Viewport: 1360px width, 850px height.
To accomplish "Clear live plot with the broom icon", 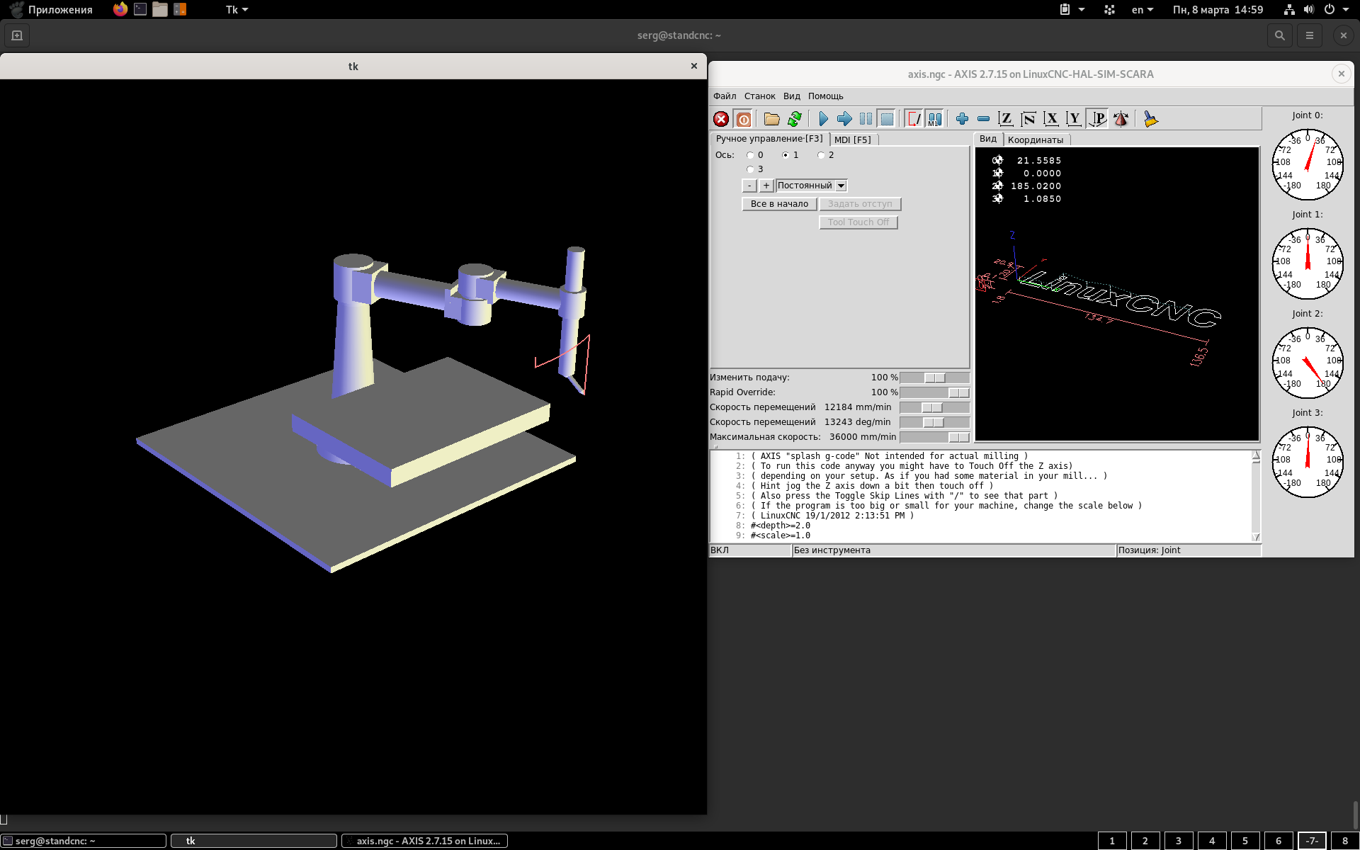I will [x=1150, y=119].
